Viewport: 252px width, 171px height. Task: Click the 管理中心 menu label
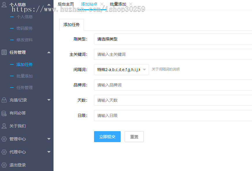tap(18, 139)
